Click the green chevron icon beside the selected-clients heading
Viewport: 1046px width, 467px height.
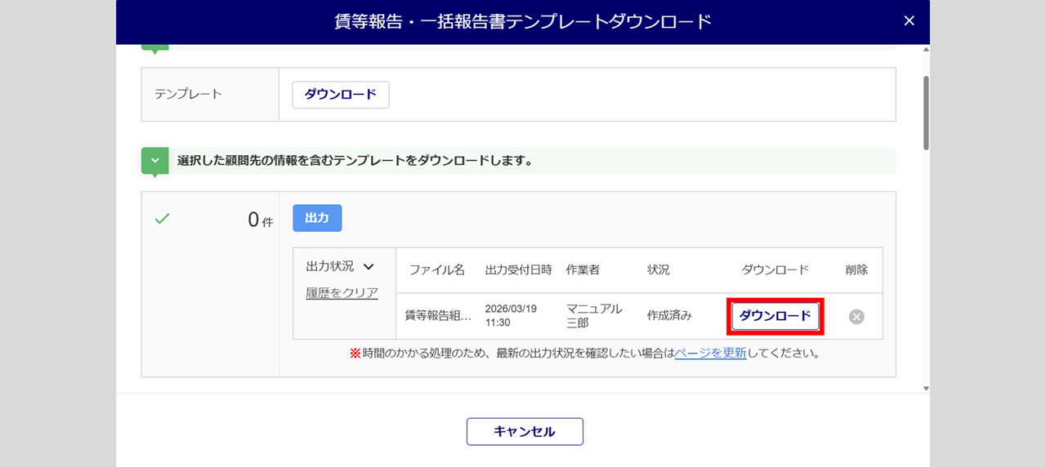[x=154, y=161]
